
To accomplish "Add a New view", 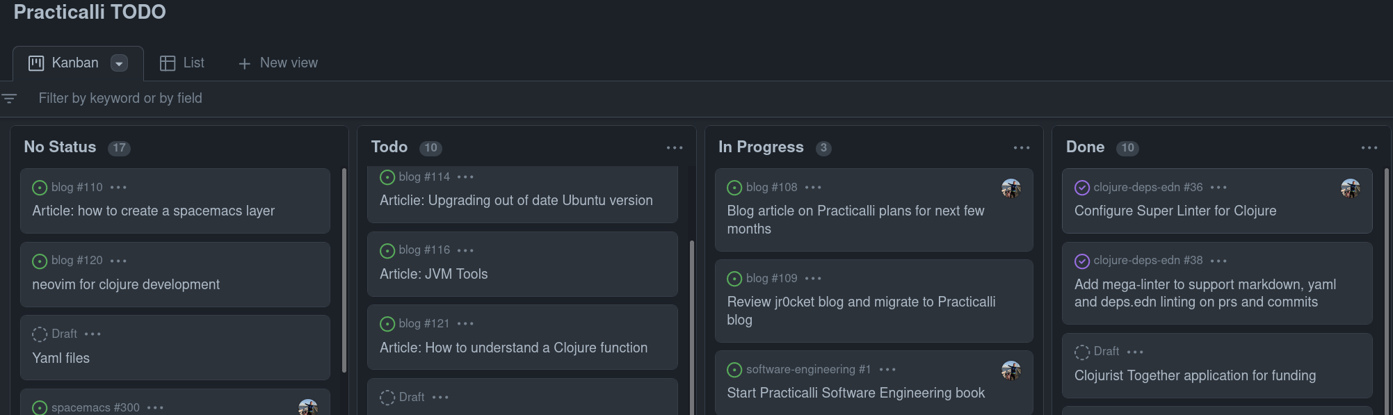I will tap(278, 63).
